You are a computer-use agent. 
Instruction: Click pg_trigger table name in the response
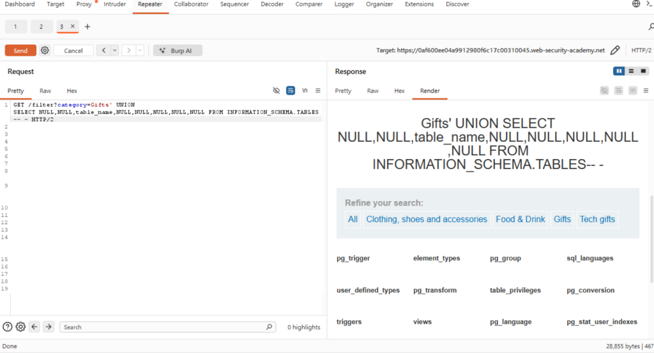(x=353, y=259)
